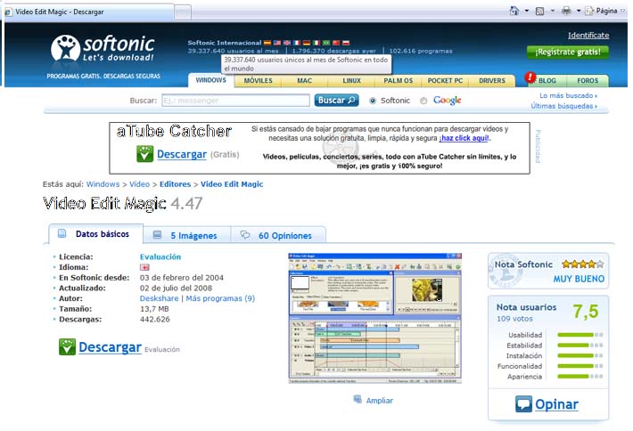Open the Home icon dropdown arrow
The width and height of the screenshot is (633, 431).
tap(526, 11)
